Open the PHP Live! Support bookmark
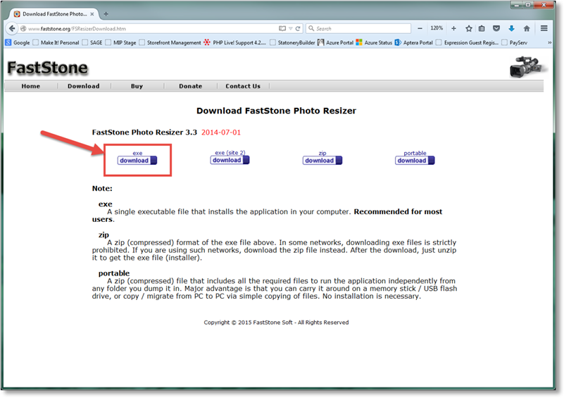This screenshot has height=398, width=564. pyautogui.click(x=235, y=42)
